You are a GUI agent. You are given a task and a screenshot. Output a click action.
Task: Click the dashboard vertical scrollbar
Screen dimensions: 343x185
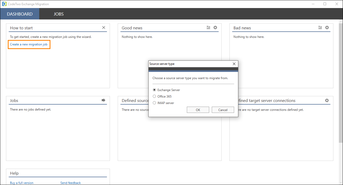pos(341,83)
